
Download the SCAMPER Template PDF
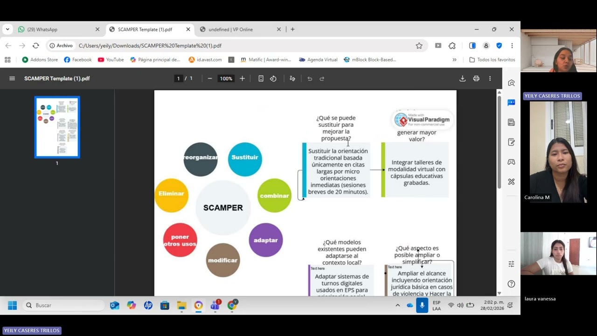click(462, 78)
